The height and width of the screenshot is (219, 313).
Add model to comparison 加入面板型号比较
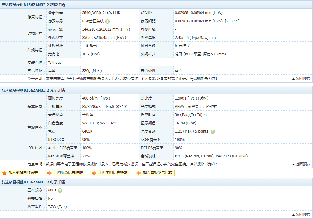(x=155, y=173)
